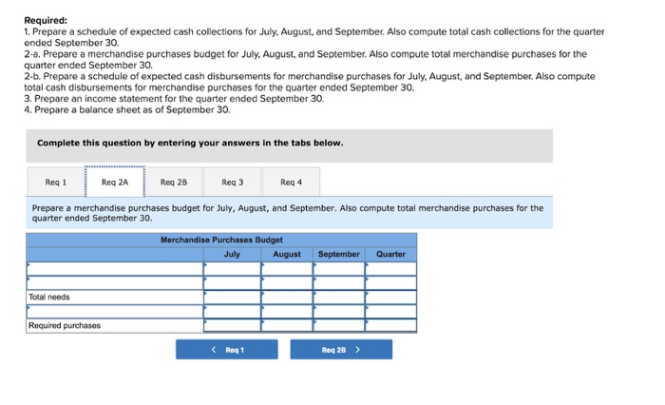
Task: Select the Req 2A tab
Action: (x=115, y=183)
